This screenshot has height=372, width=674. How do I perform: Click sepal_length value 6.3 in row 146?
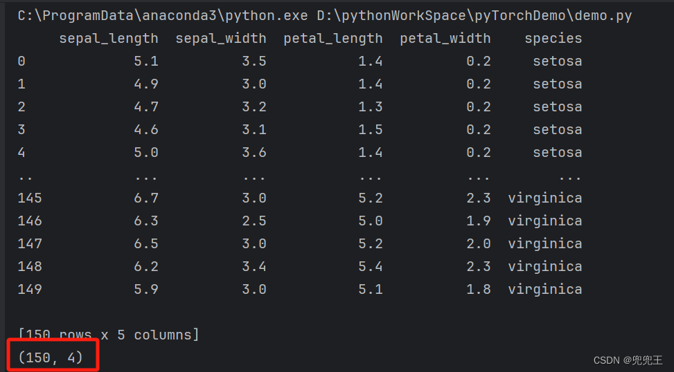tap(146, 221)
